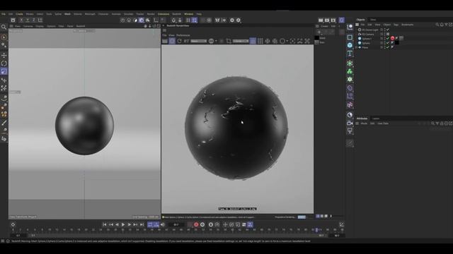Click the timeline playhead marker near frame 90
This screenshot has width=453, height=254.
pos(316,230)
